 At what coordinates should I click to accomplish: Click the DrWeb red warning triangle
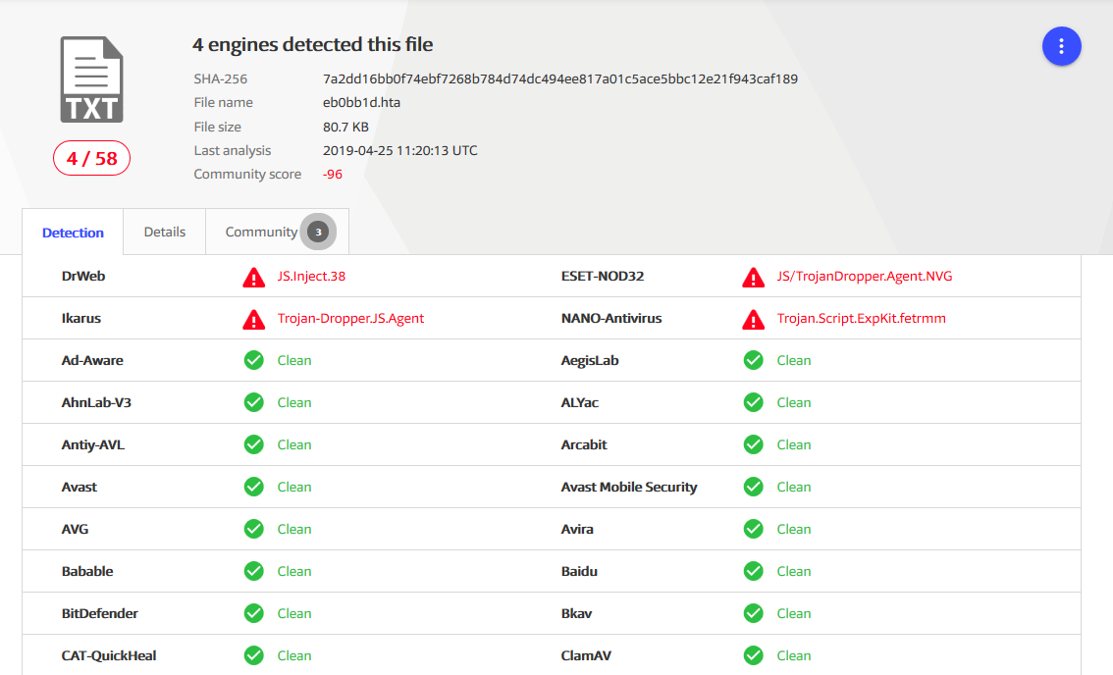(253, 277)
